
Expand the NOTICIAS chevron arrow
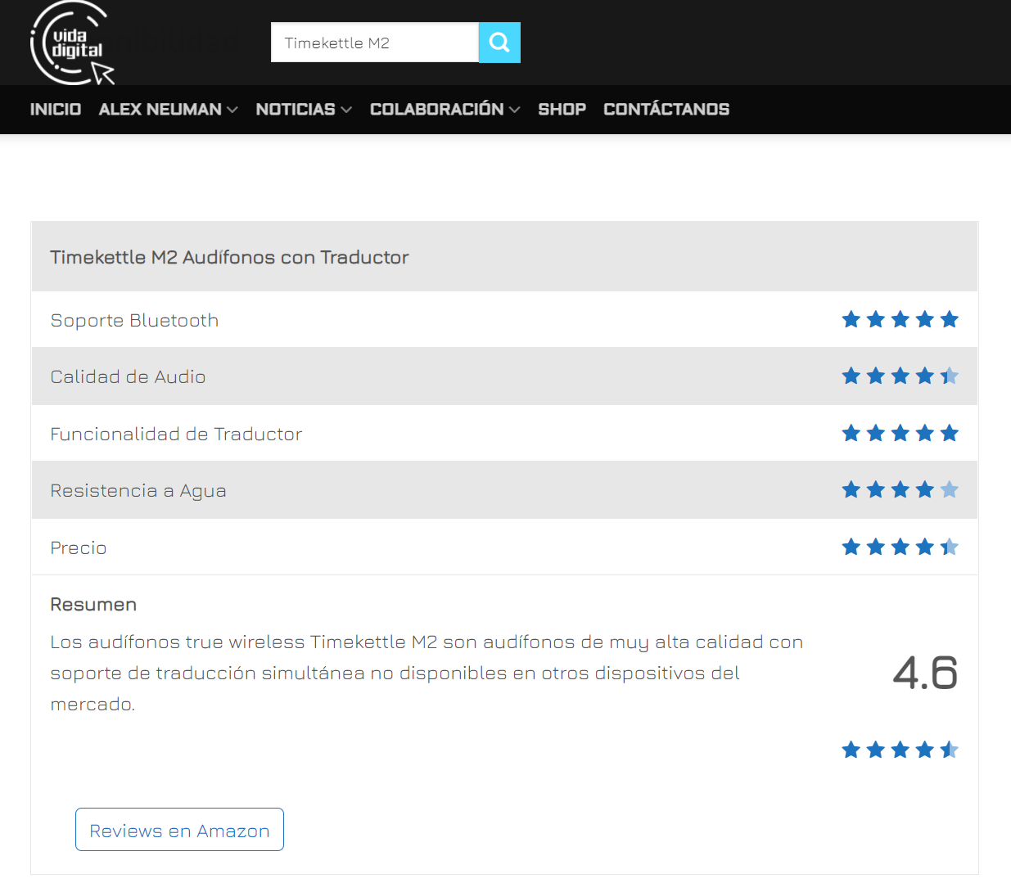[x=346, y=110]
